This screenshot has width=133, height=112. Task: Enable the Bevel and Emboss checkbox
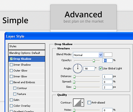coord(11,82)
